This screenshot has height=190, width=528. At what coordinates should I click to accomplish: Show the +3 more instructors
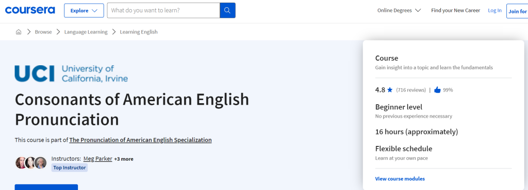(x=124, y=159)
